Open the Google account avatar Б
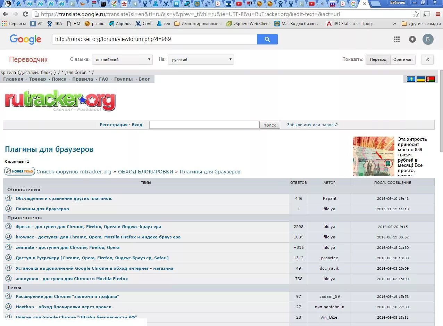This screenshot has width=443, height=326. pos(428,39)
